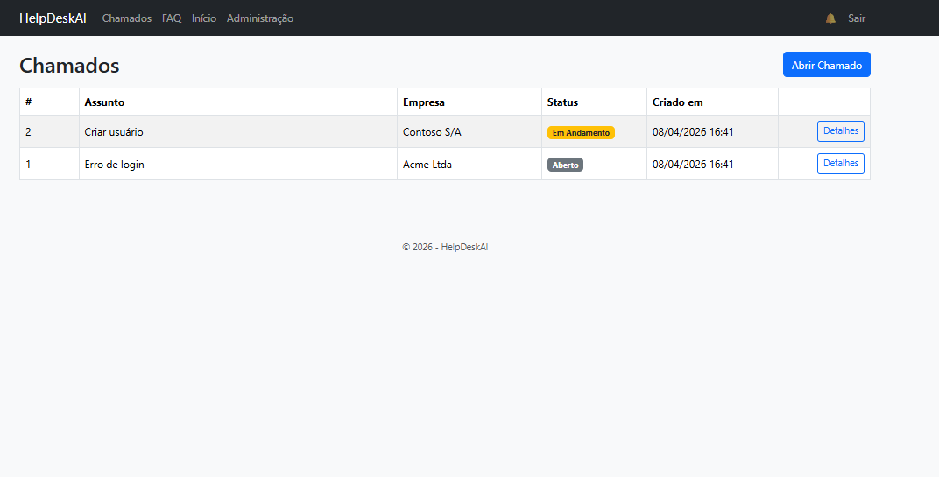Open Detalhes for Erro de login ticket

[x=840, y=164]
